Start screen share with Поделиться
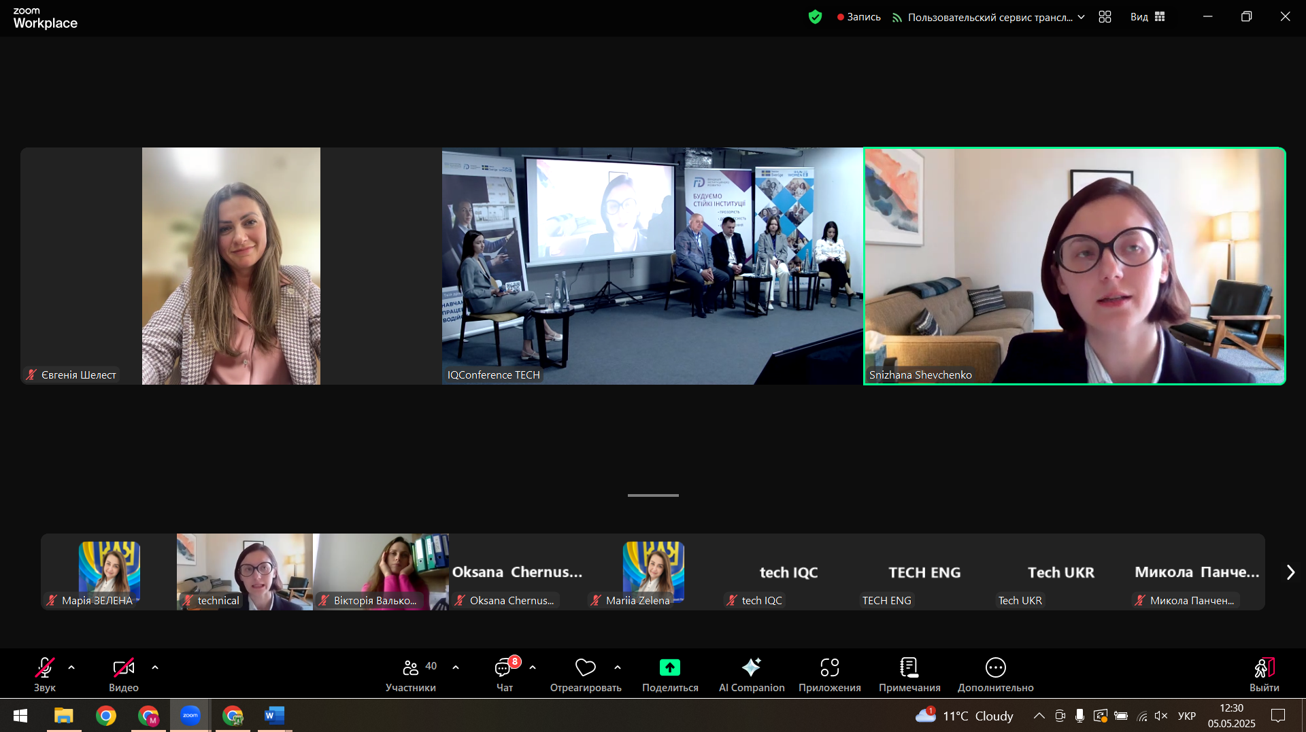Image resolution: width=1306 pixels, height=732 pixels. click(x=670, y=674)
